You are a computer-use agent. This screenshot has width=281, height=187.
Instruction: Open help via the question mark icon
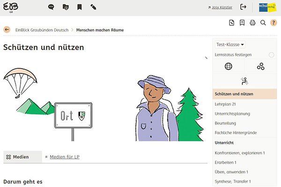pos(274,22)
